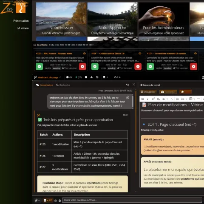Click the '1 création' table cell
Image resolution: width=204 pixels, height=204 pixels.
coord(61,156)
